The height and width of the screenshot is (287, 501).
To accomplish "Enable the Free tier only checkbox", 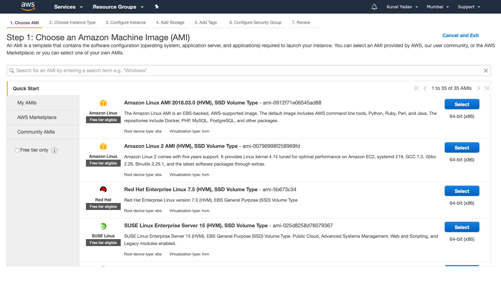I will click(x=17, y=150).
